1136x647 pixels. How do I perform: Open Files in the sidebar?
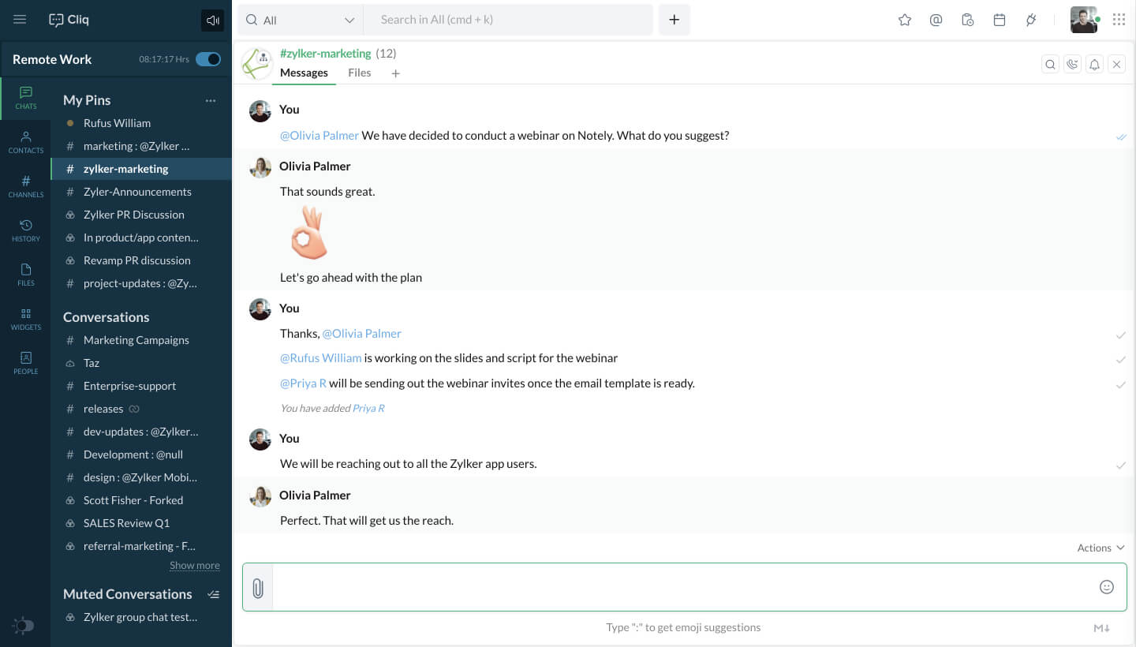(26, 275)
